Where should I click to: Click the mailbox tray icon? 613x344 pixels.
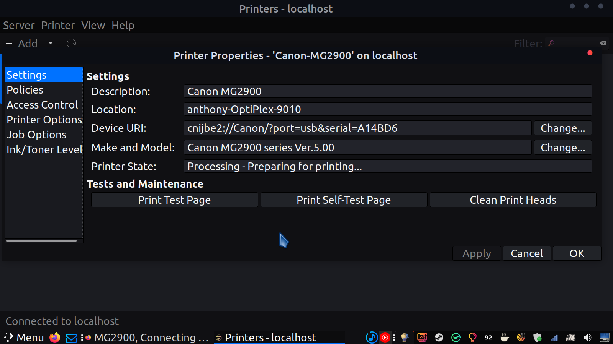point(571,338)
